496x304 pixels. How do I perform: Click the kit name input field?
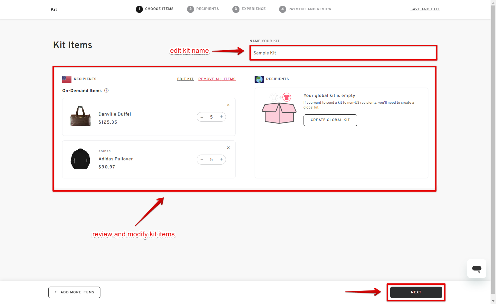(x=343, y=53)
